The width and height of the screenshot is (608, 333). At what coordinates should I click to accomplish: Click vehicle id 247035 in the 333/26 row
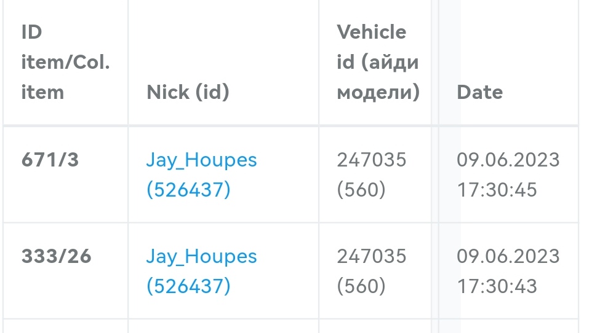pos(372,256)
